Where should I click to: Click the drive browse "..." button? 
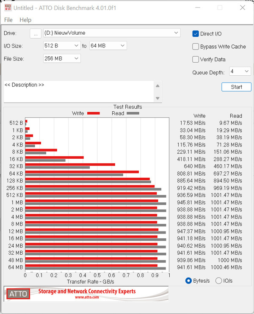coord(36,33)
